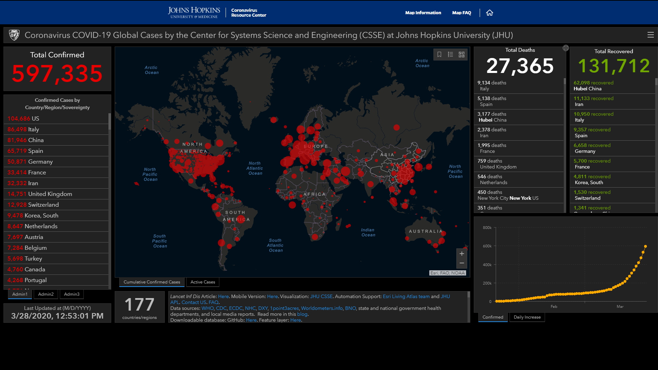The height and width of the screenshot is (370, 658).
Task: Open the Feature layer Here link
Action: coord(295,320)
